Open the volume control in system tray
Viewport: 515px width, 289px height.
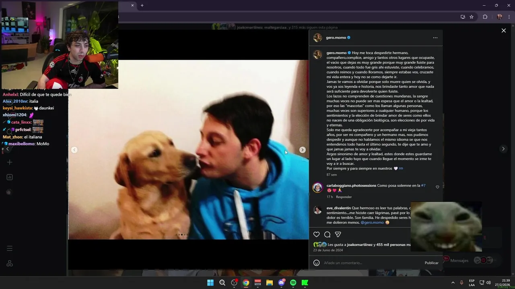(488, 283)
